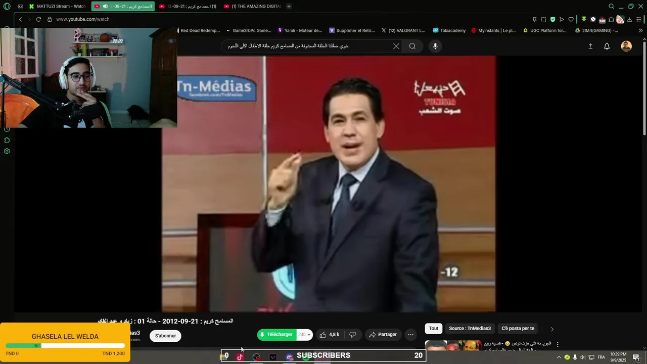Open Valorant icon in taskbar
This screenshot has height=364, width=647.
(273, 356)
